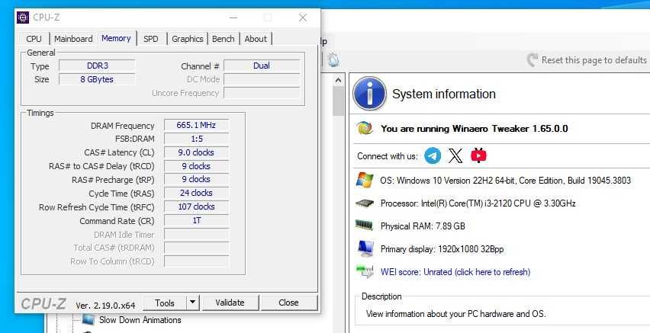Click the processor chip icon
This screenshot has width=650, height=333.
(x=365, y=203)
